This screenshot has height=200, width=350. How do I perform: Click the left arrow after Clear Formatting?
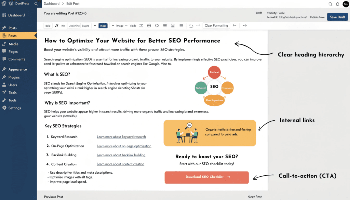(234, 25)
